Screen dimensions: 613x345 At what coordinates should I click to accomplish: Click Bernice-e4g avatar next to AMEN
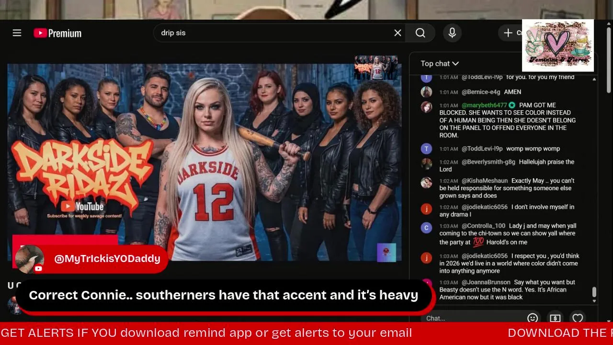pyautogui.click(x=426, y=92)
